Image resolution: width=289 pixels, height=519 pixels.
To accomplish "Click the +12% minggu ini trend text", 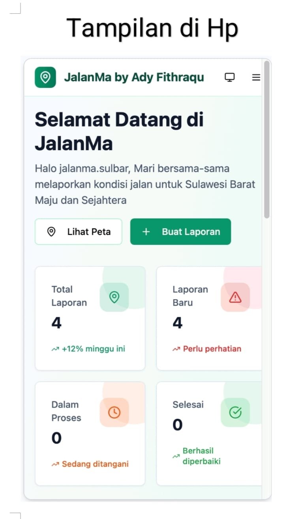I will (x=93, y=349).
